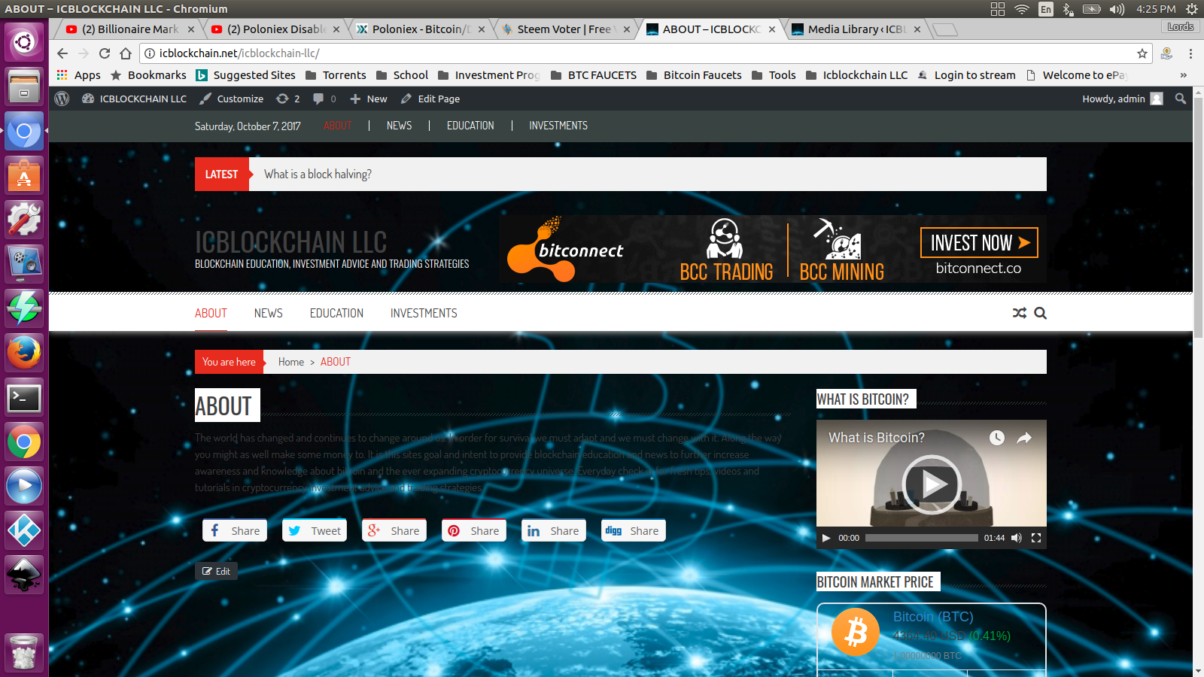Viewport: 1204px width, 677px height.
Task: Open Ubuntu Software Center from the launcher
Action: (x=24, y=175)
